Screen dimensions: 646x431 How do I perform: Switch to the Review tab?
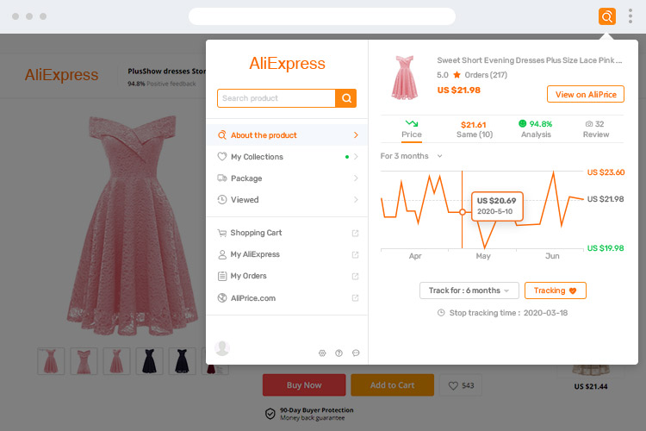(x=595, y=129)
